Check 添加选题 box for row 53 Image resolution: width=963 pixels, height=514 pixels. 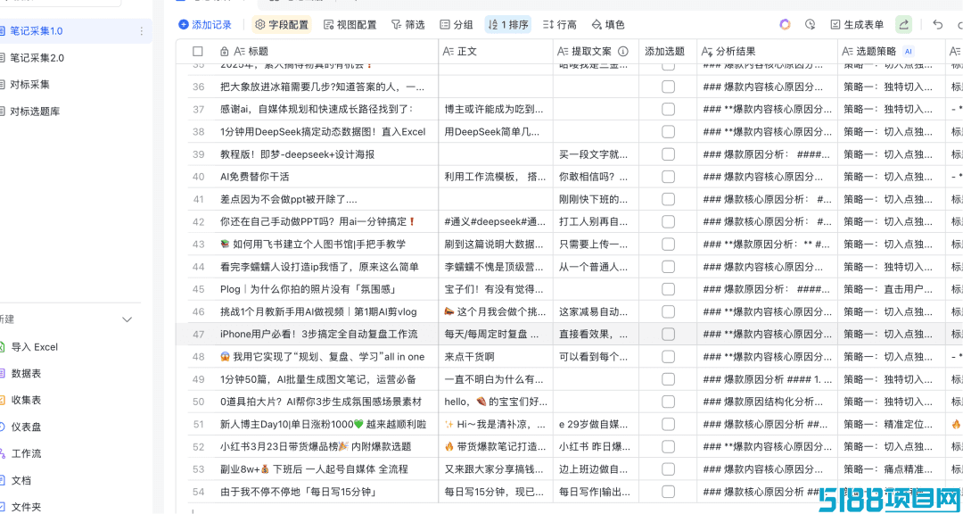pyautogui.click(x=668, y=469)
